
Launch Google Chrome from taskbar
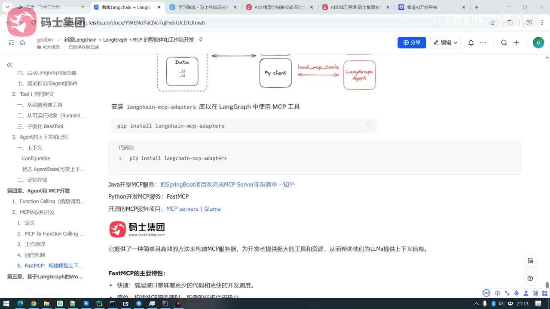click(34, 303)
